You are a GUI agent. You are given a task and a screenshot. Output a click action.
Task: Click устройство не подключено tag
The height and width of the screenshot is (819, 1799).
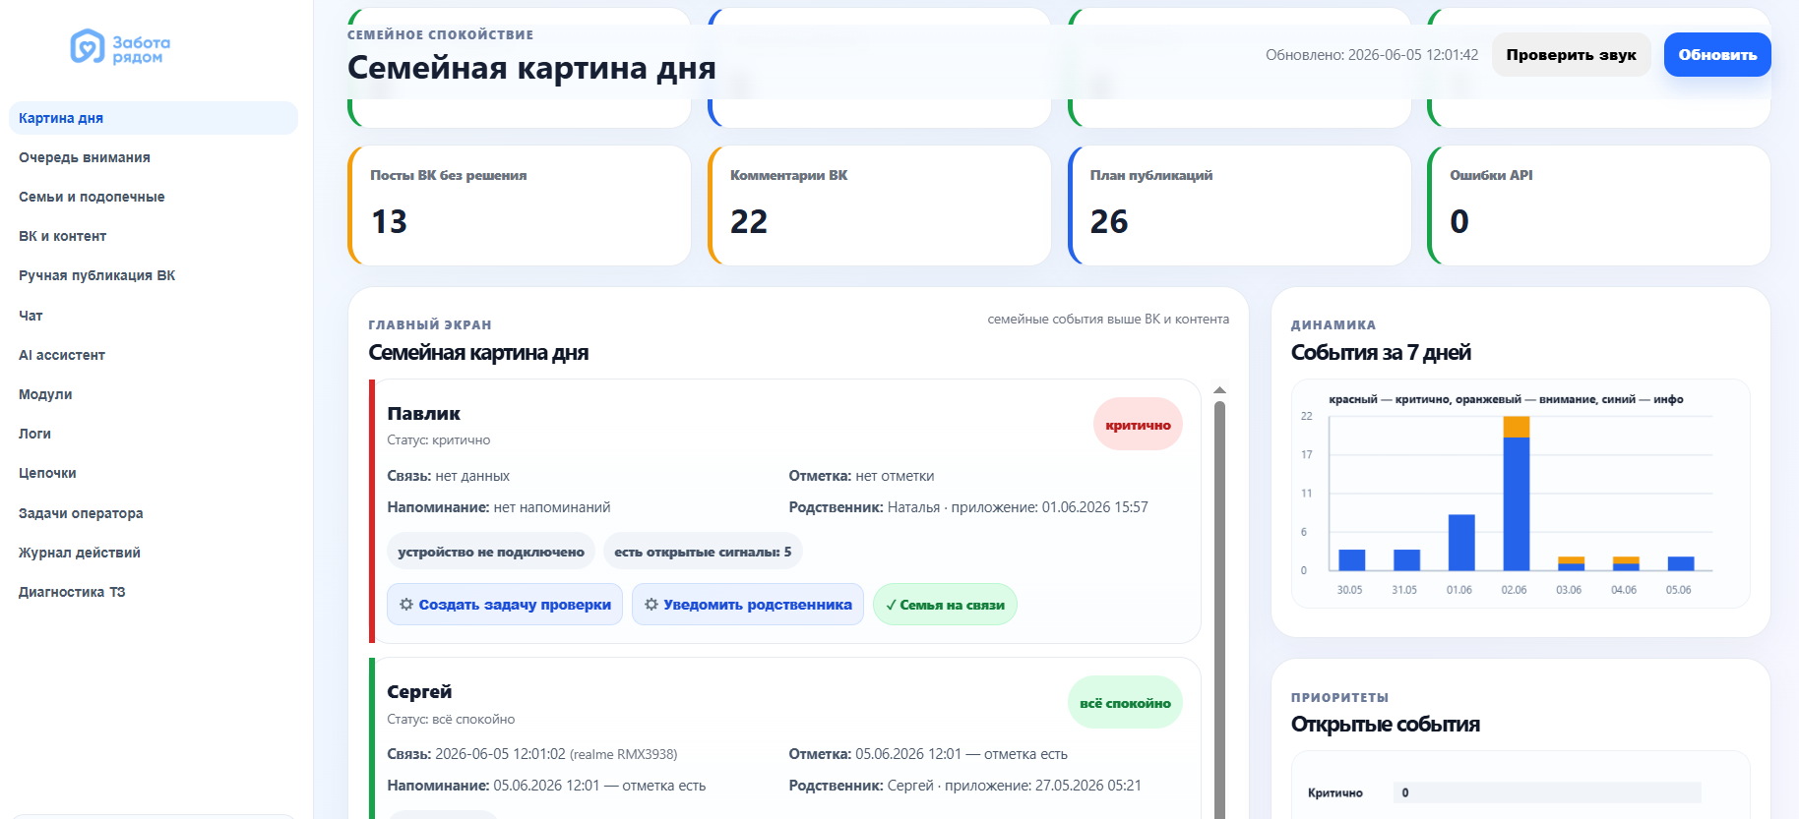pos(491,552)
